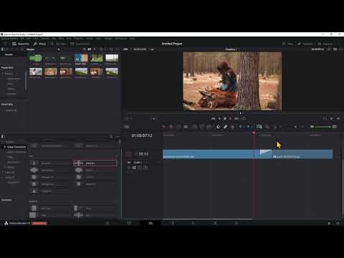Click the Stop transport button

point(225,118)
